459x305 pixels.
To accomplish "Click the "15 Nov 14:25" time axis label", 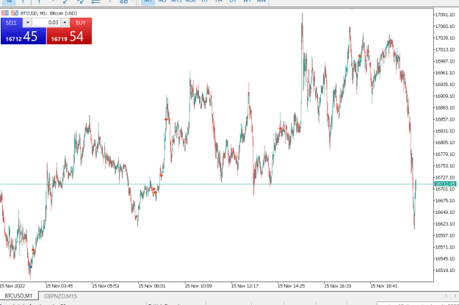I will (292, 286).
